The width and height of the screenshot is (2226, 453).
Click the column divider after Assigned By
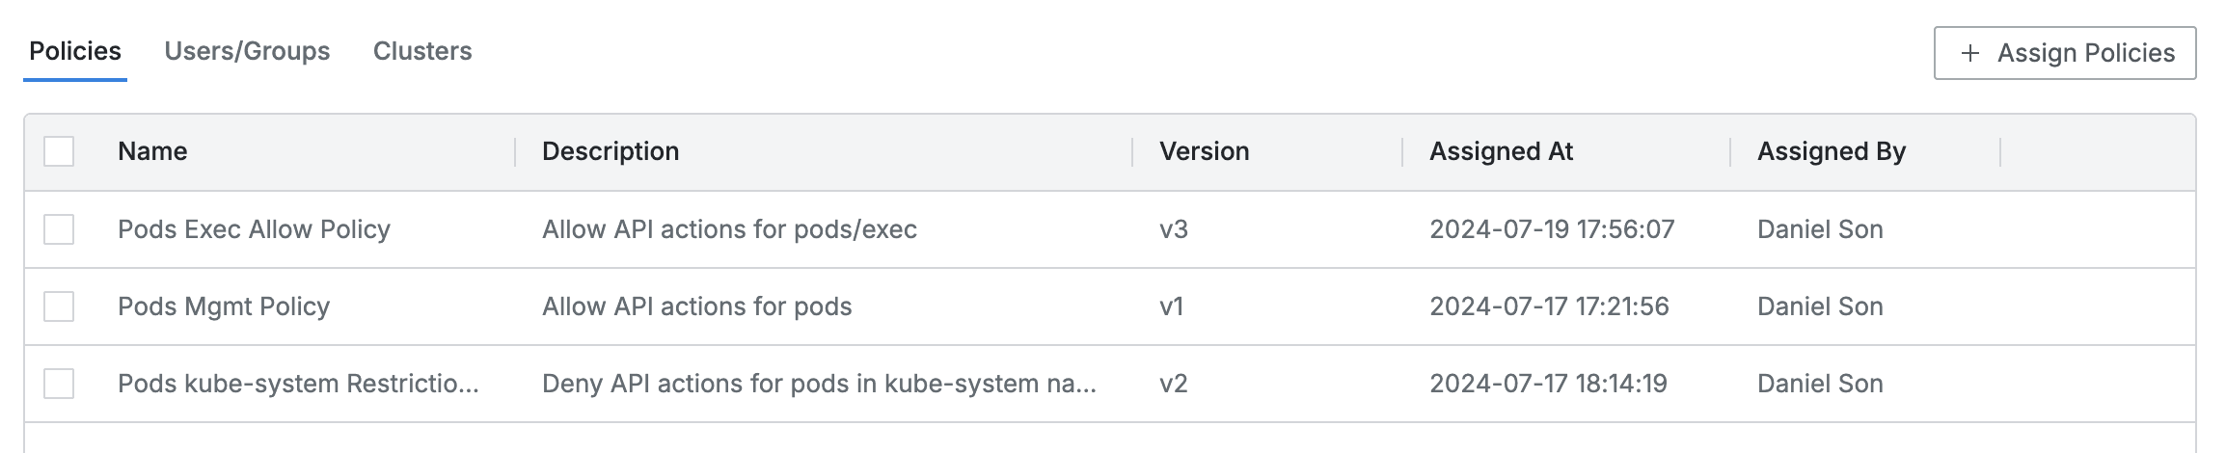click(x=2000, y=151)
